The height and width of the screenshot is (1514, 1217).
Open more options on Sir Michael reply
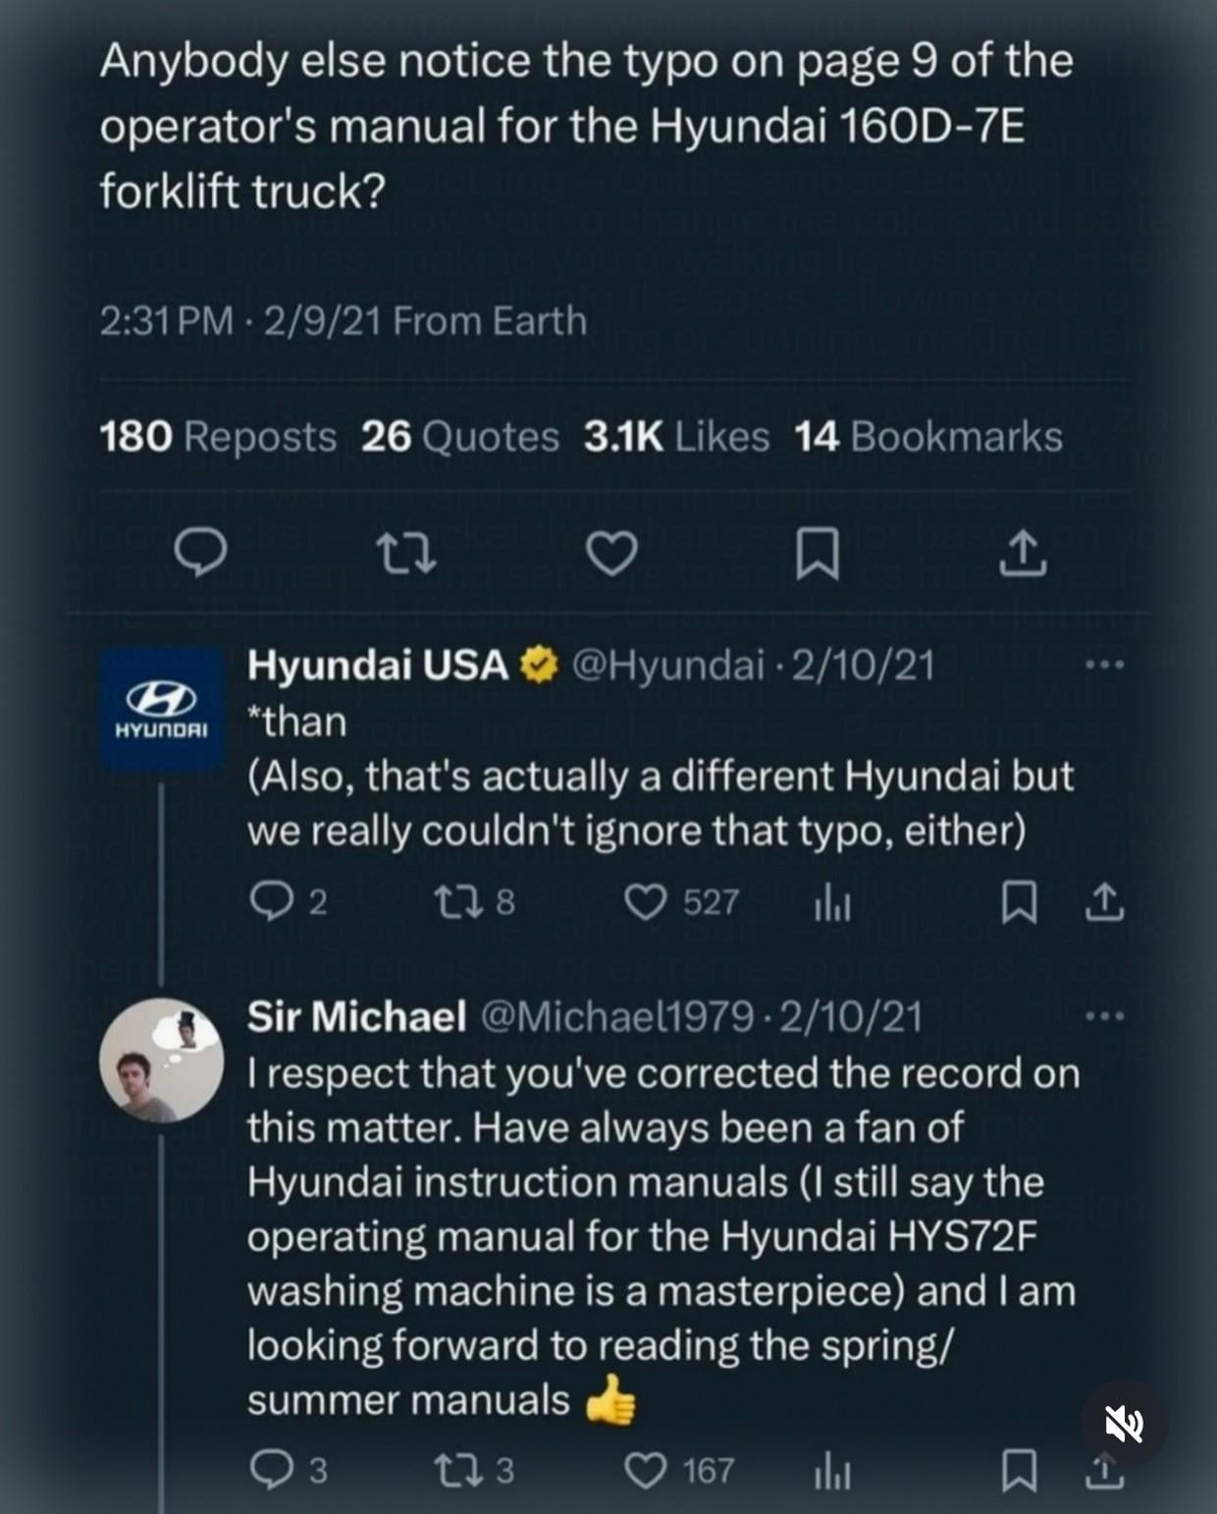[x=1104, y=1016]
